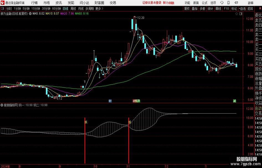Click the 游客 user account label
Screen dimensions: 262x168
(x=251, y=3)
